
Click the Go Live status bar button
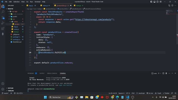150,93
